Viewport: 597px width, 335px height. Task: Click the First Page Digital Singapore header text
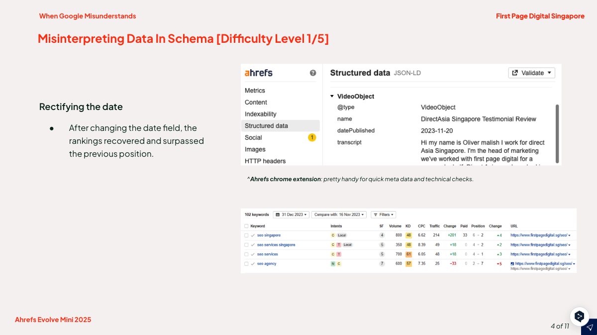[540, 16]
